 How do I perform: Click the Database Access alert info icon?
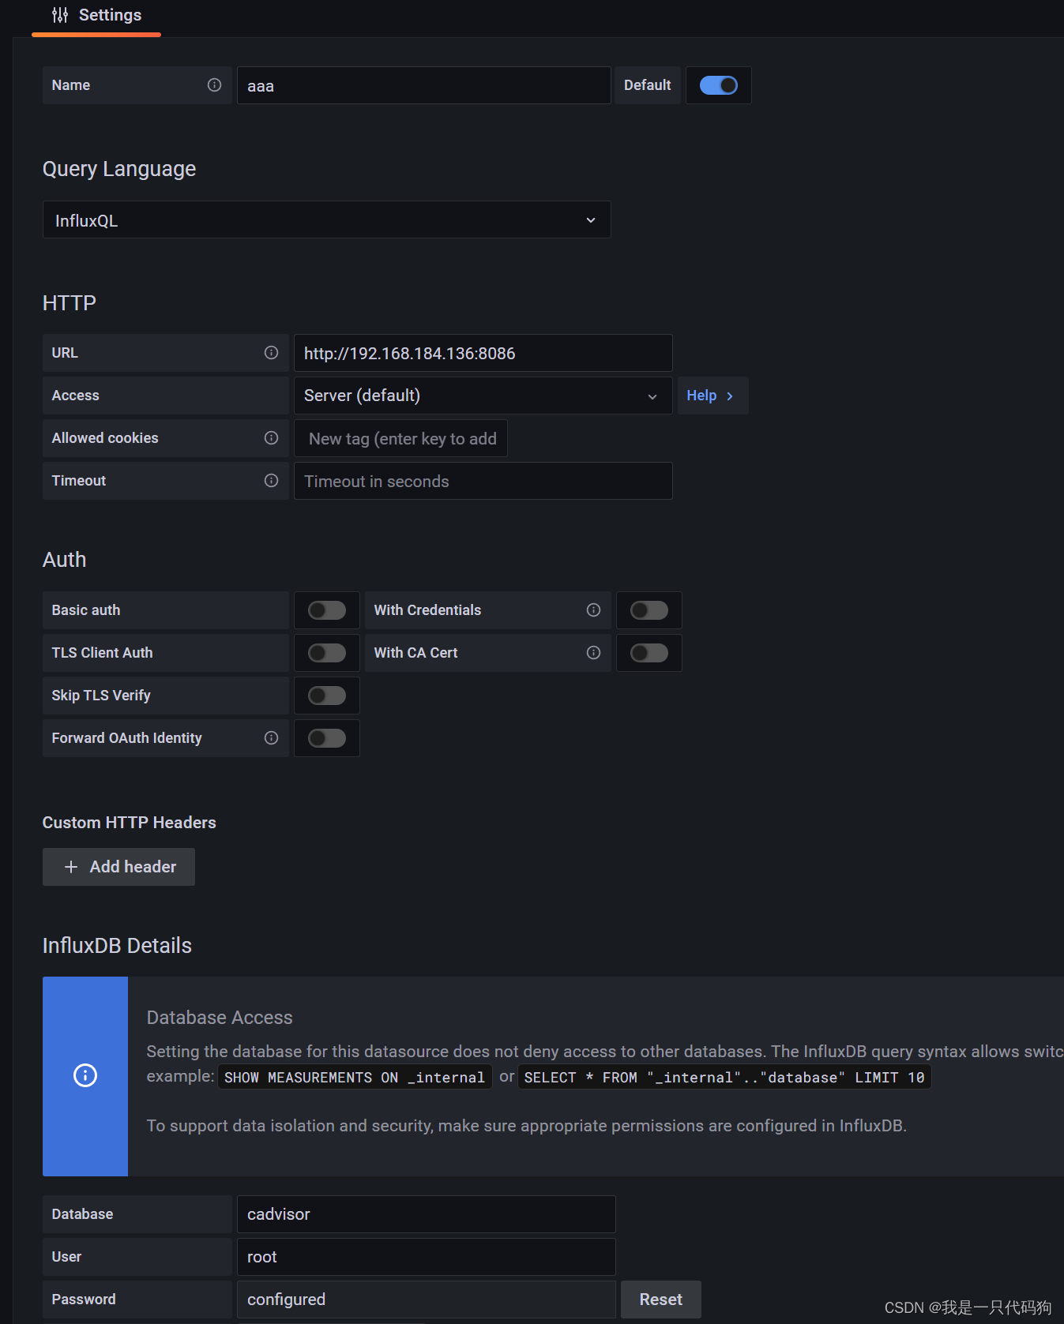tap(85, 1075)
